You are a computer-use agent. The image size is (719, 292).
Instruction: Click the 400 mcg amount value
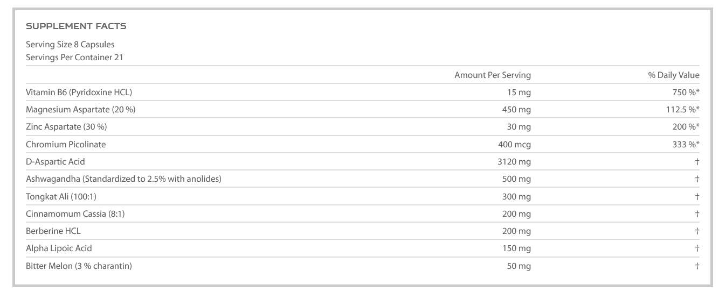coord(514,144)
